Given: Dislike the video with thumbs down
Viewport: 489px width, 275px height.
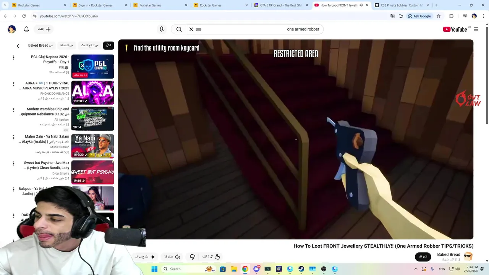Looking at the screenshot, I should (x=193, y=257).
